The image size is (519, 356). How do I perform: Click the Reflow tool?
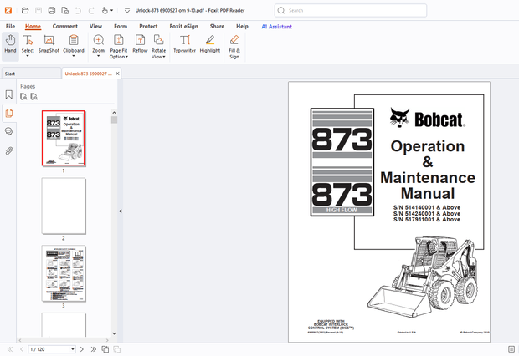140,44
